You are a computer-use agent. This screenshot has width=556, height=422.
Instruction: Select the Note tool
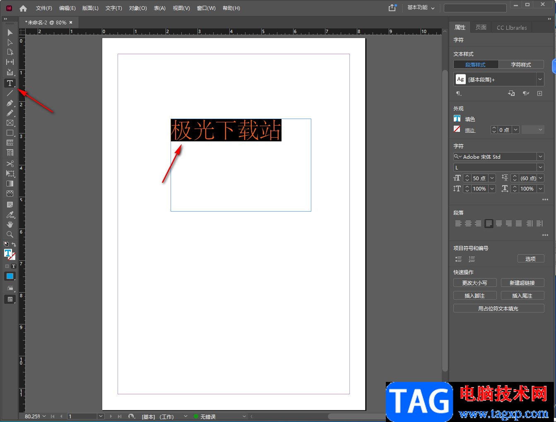point(10,205)
